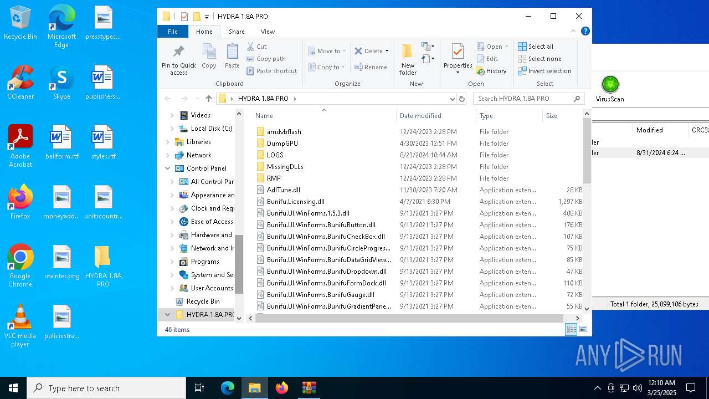The width and height of the screenshot is (709, 399).
Task: Switch to Large icons view icon
Action: tap(583, 330)
